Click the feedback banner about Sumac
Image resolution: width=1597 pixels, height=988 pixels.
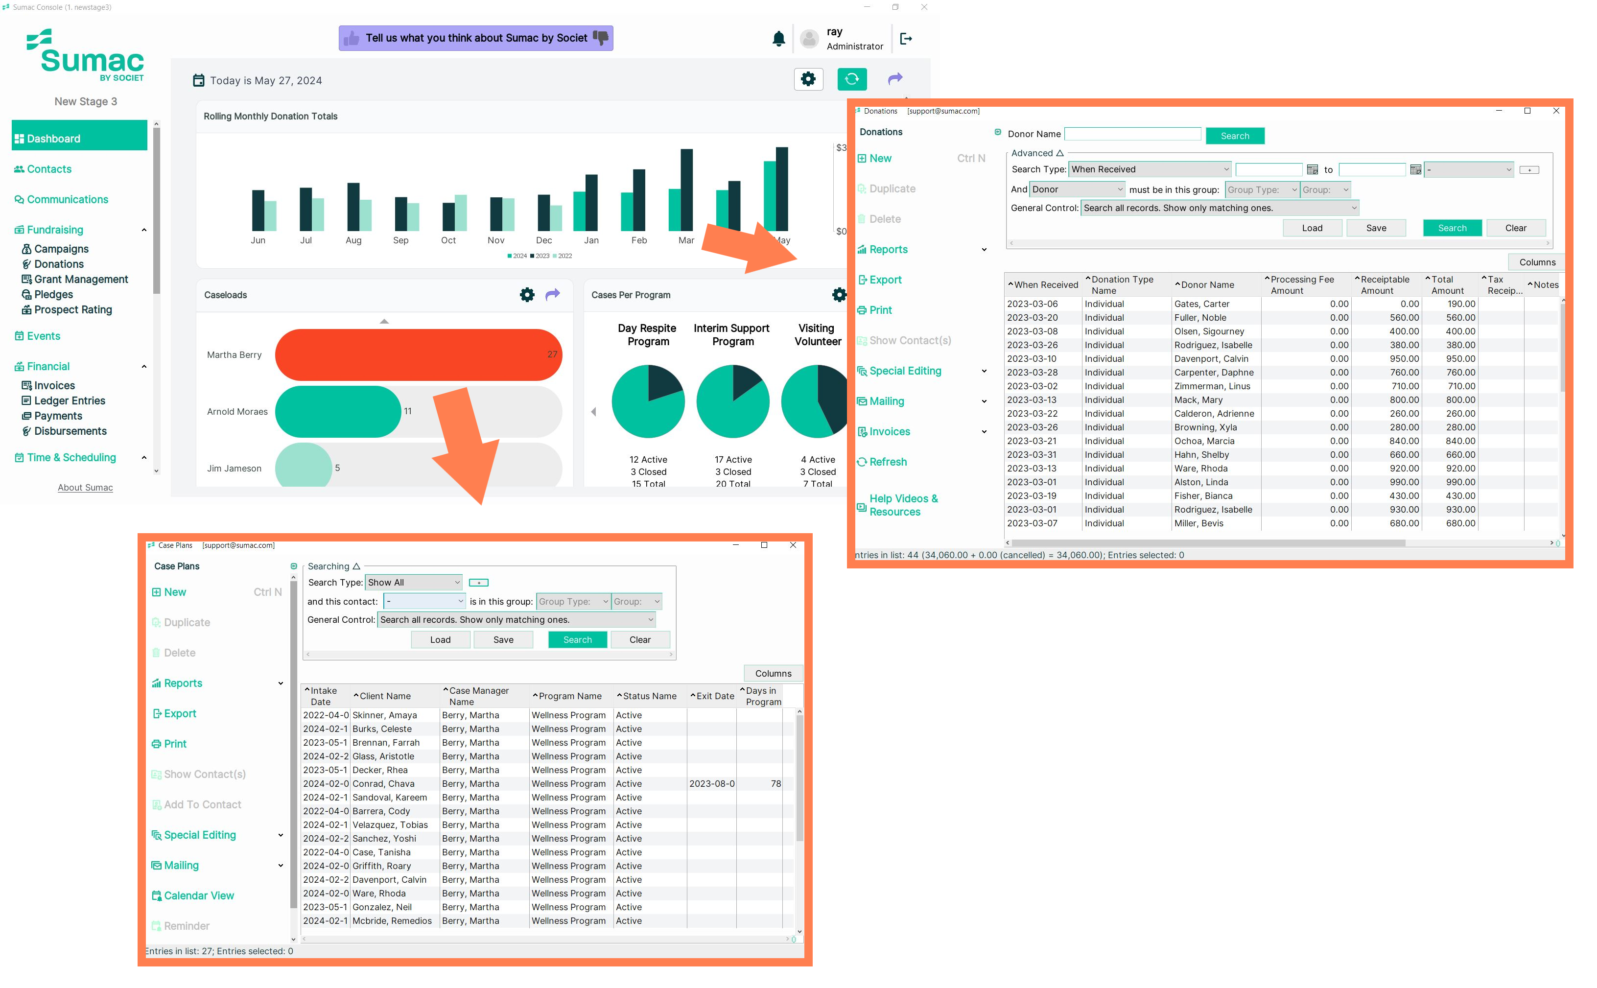476,38
